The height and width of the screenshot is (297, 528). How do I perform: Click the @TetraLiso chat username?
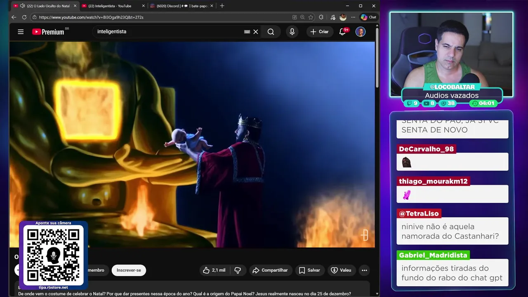[419, 214]
